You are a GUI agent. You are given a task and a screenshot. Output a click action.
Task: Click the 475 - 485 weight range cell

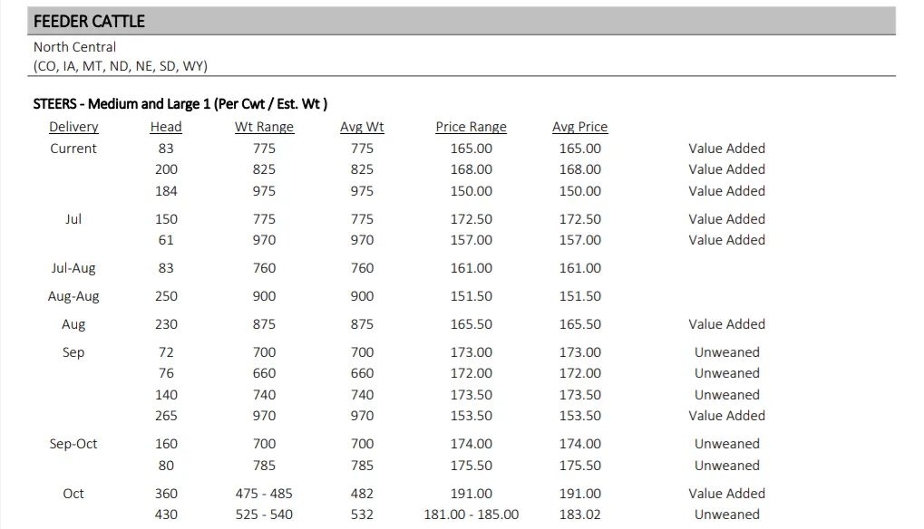pyautogui.click(x=264, y=494)
